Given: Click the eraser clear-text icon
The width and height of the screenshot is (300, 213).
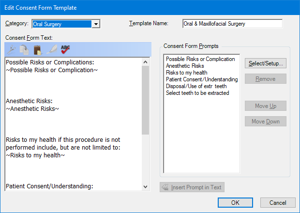Looking at the screenshot, I should (51, 49).
